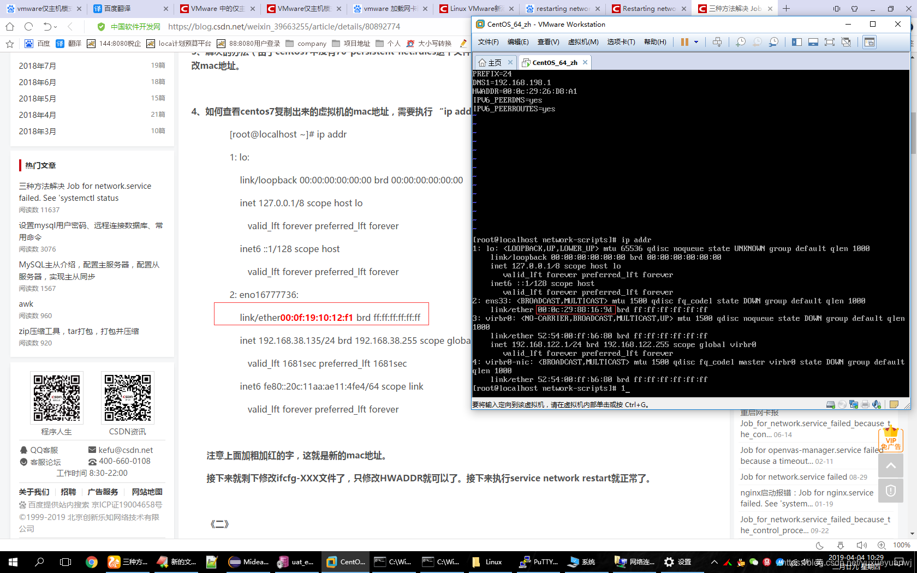Toggle the VMware thumbnail bar
The width and height of the screenshot is (917, 573).
pyautogui.click(x=813, y=42)
